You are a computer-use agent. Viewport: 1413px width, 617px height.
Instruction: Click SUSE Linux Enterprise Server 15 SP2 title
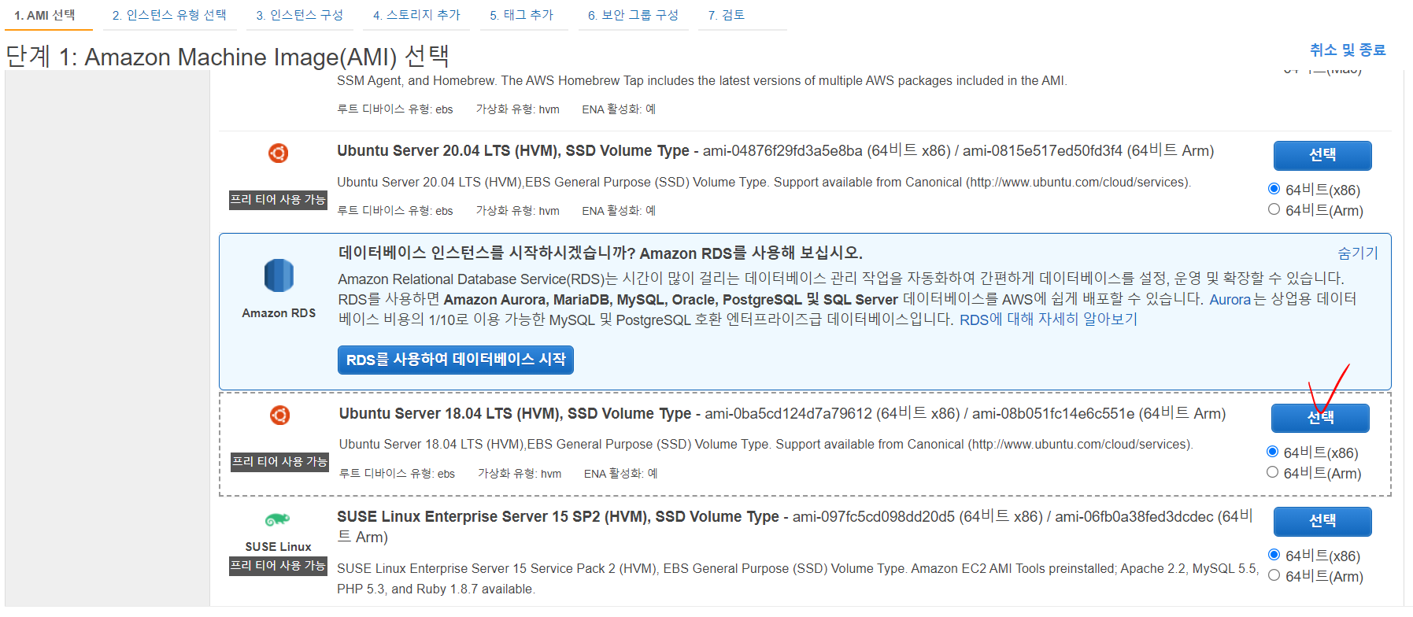tap(558, 517)
